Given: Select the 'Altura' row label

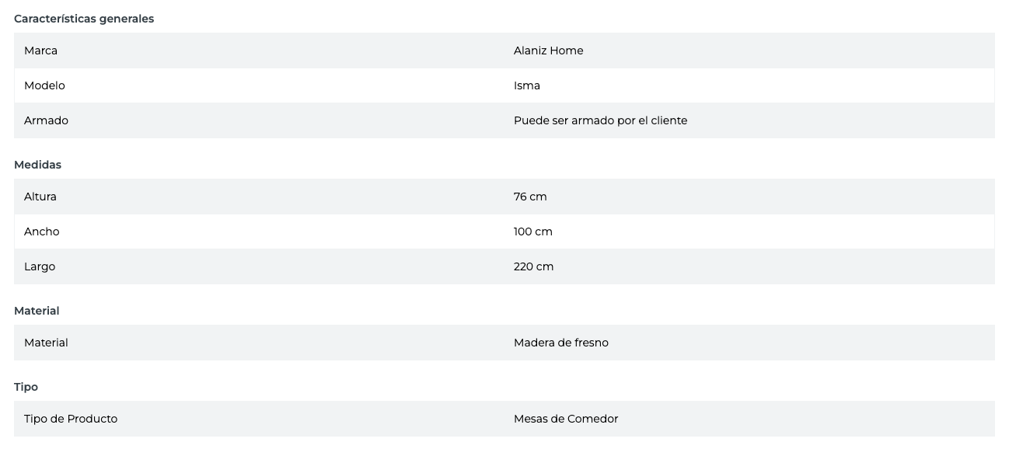Looking at the screenshot, I should [x=40, y=197].
